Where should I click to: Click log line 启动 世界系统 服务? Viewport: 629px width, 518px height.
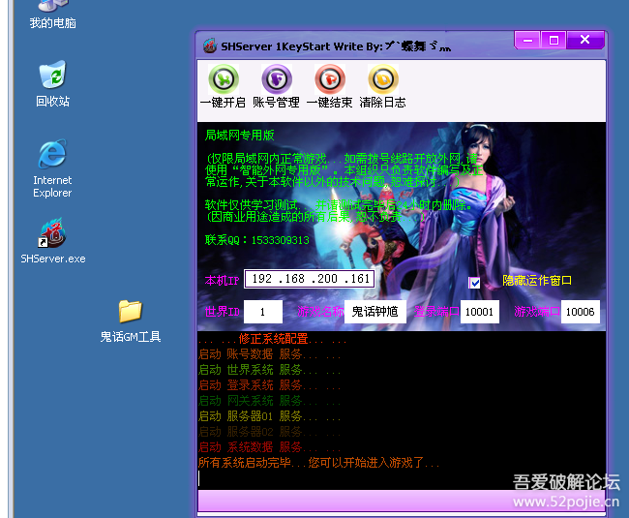click(269, 370)
